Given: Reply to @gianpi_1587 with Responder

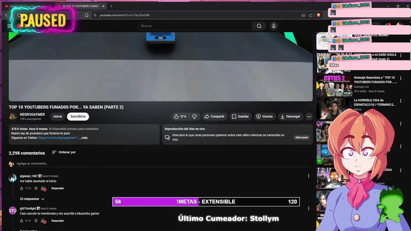Looking at the screenshot, I should click(57, 188).
